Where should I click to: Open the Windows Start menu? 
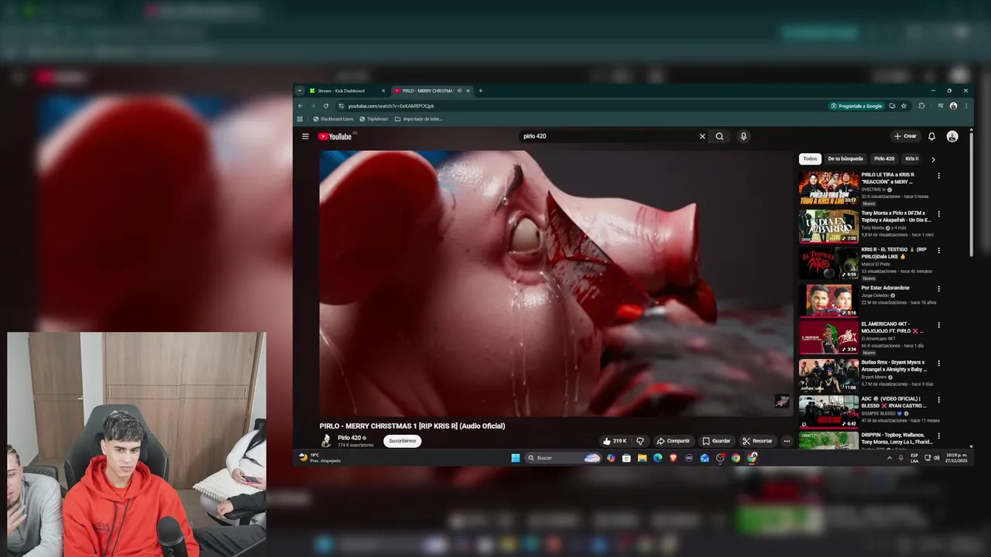516,458
